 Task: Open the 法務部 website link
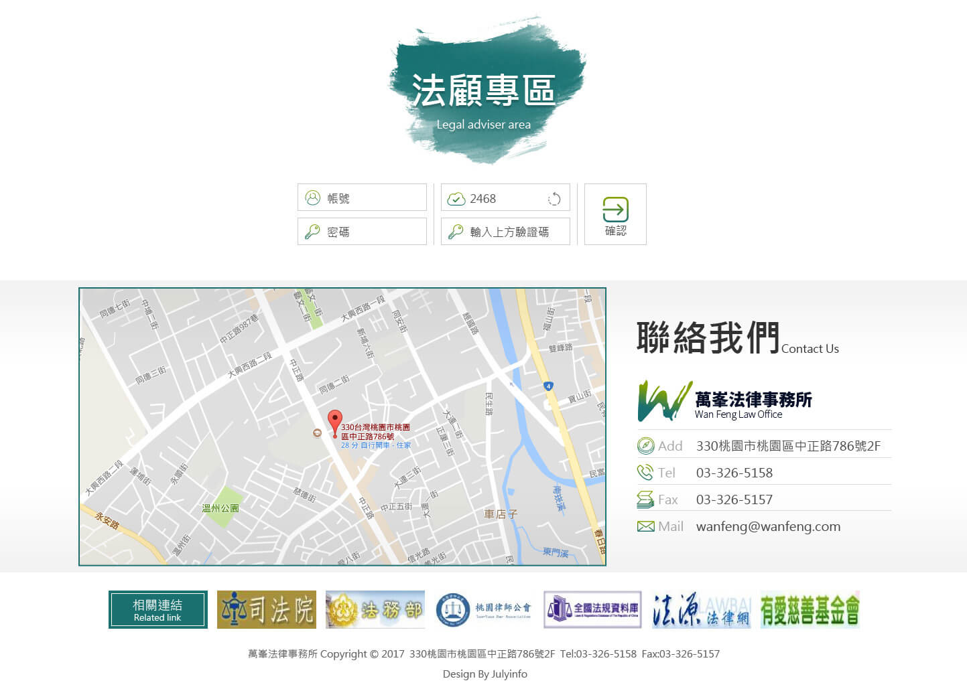tap(375, 609)
